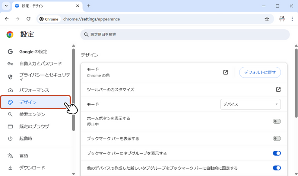The width and height of the screenshot is (298, 176).
Task: Toggle ブックマーク バーを表示する switch
Action: [277, 138]
